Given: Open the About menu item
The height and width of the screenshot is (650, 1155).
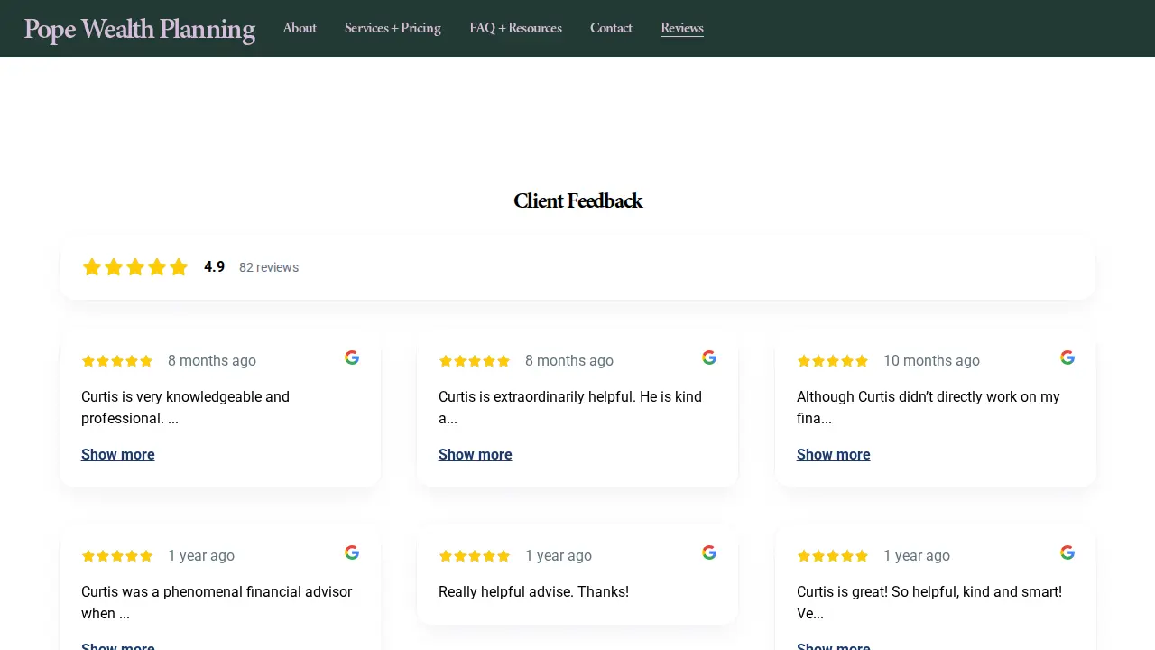Looking at the screenshot, I should 300,28.
